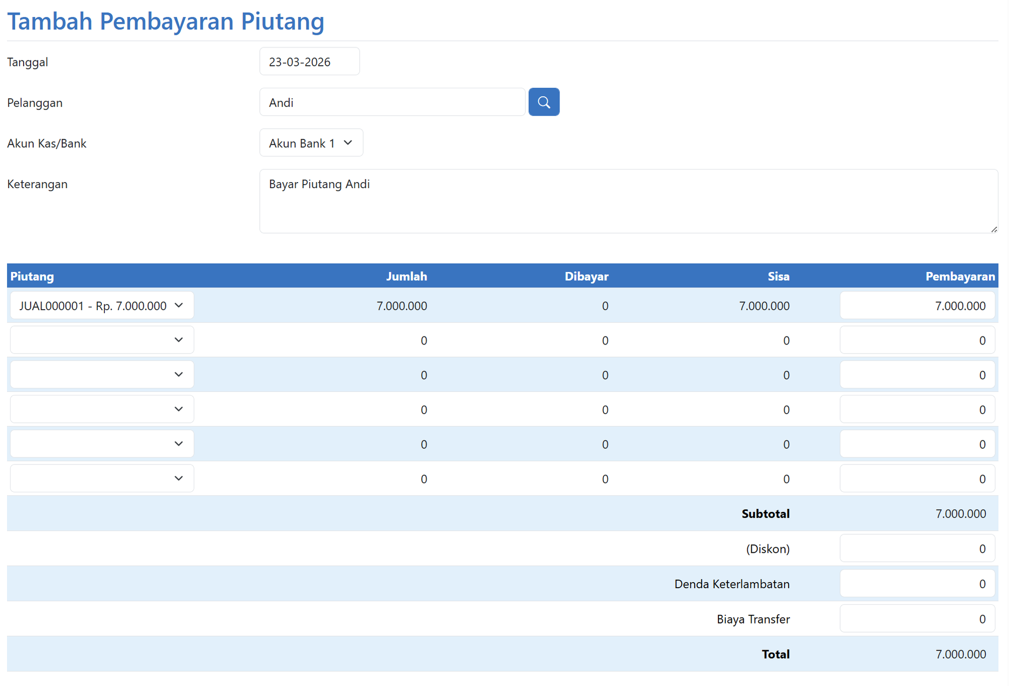Click the Subtotal label
The image size is (1009, 686).
pos(766,513)
